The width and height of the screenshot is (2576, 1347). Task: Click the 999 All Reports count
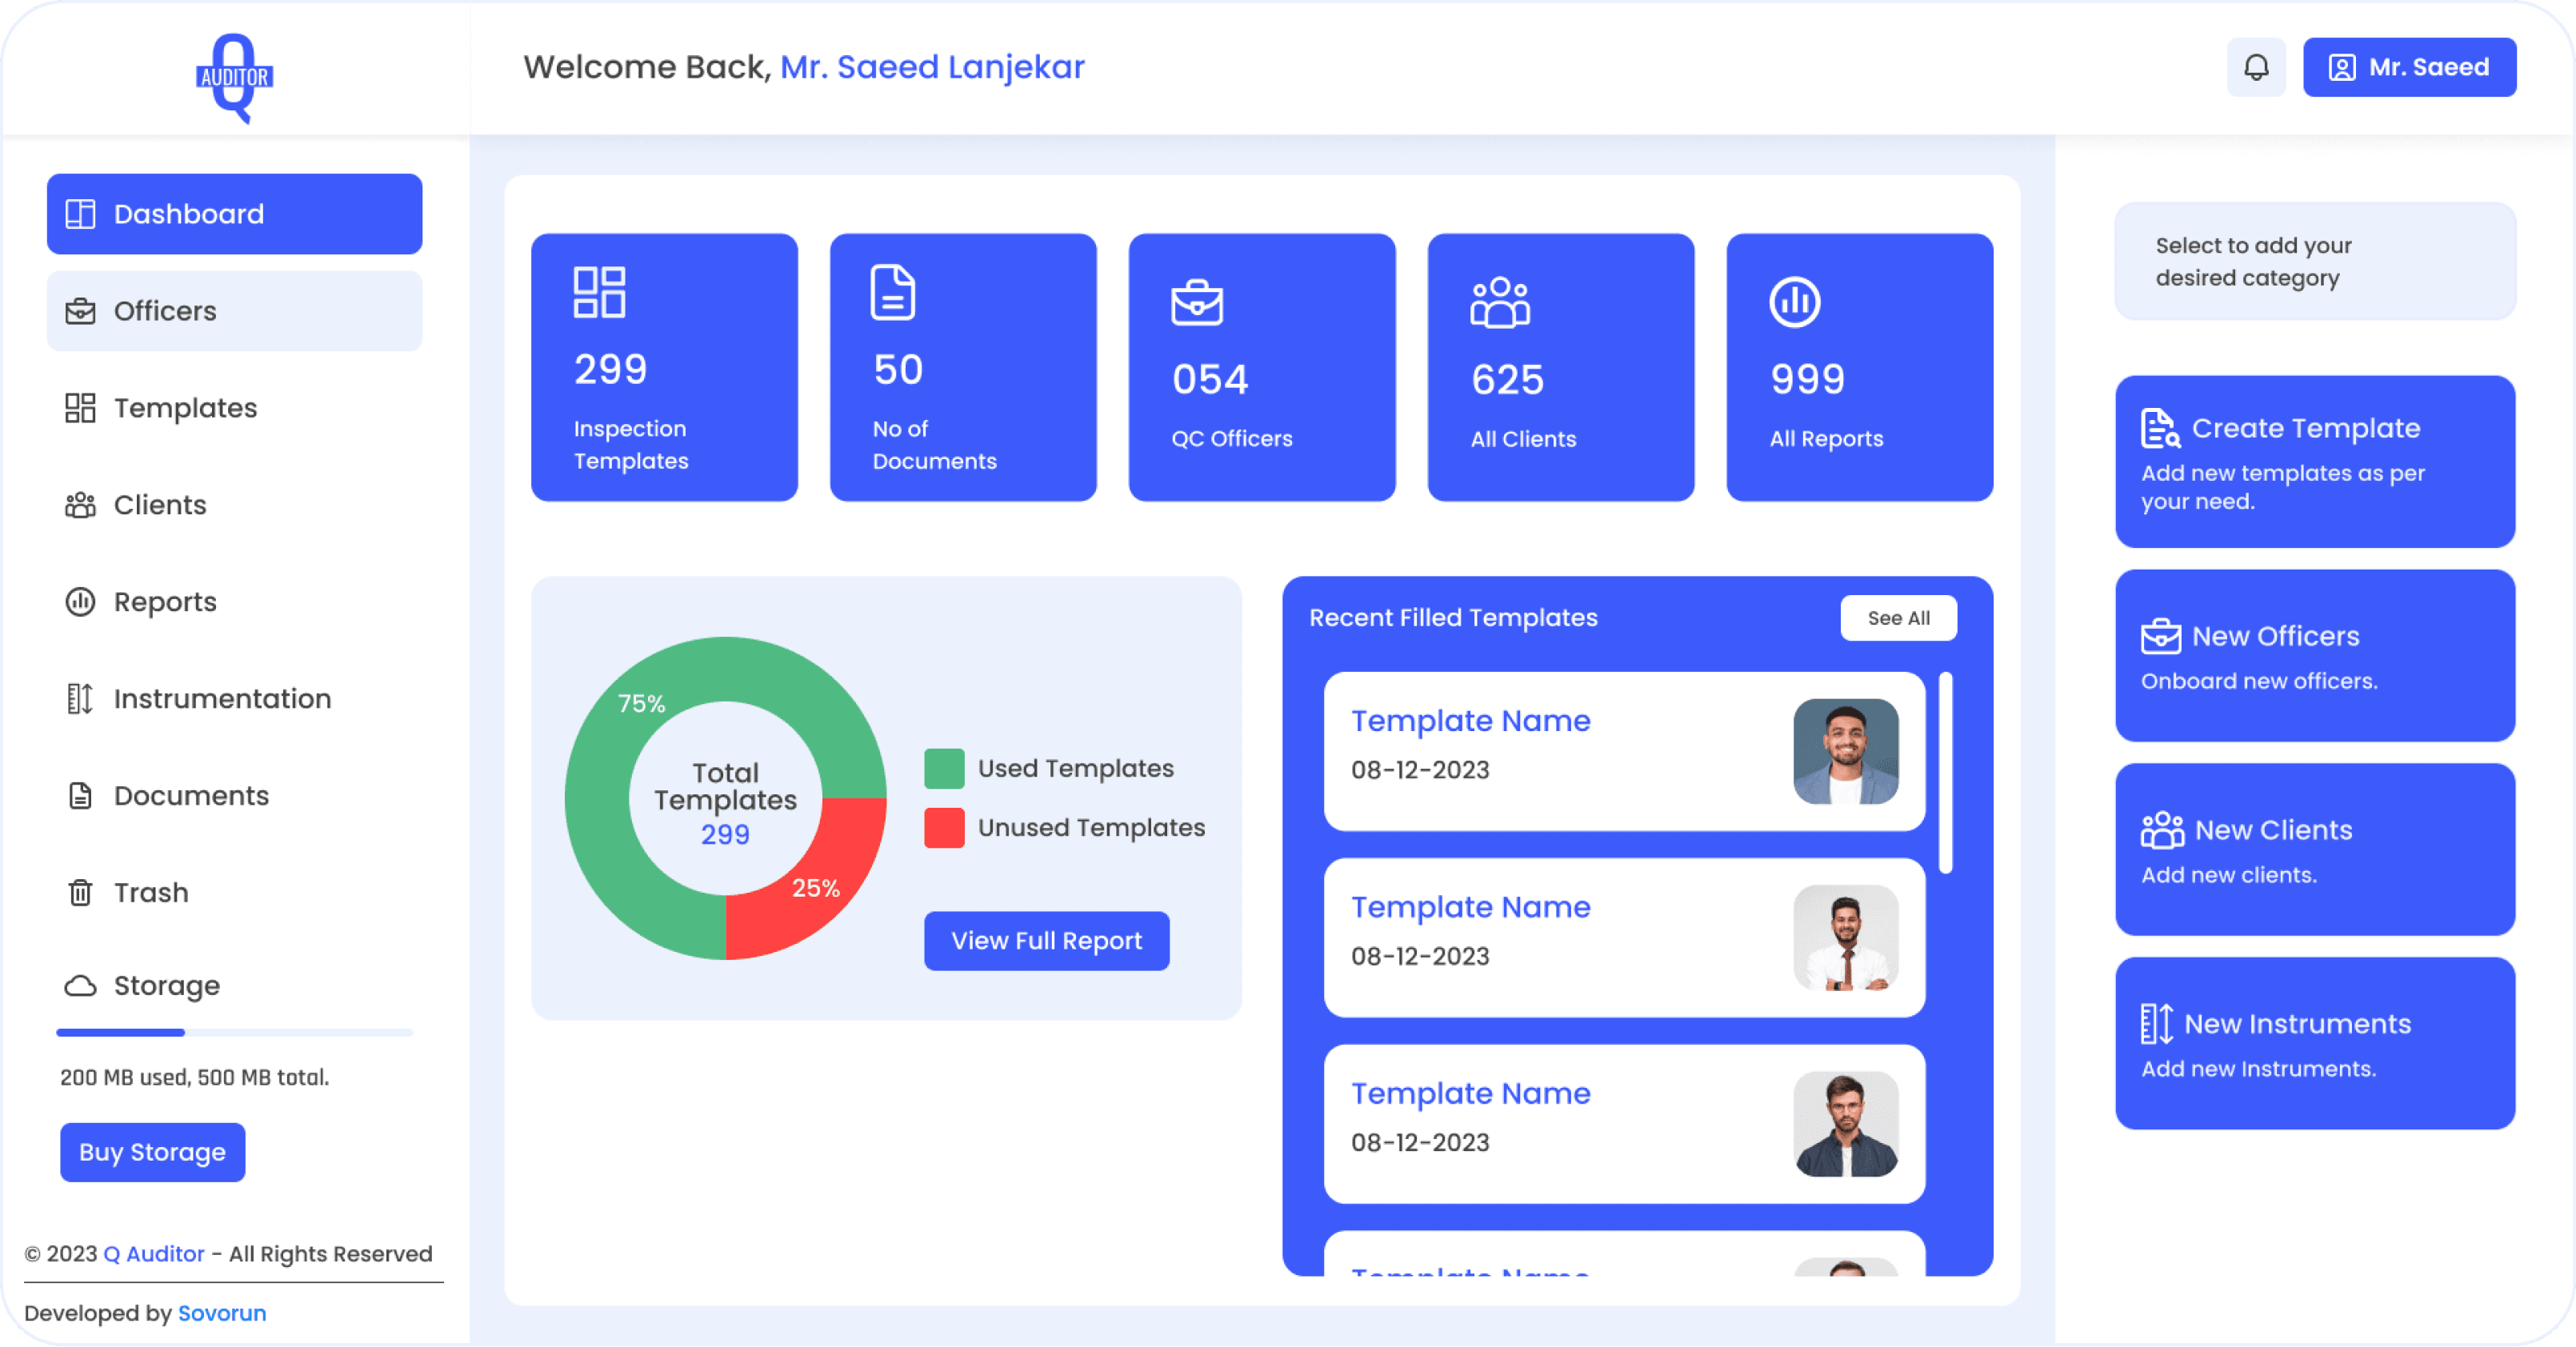[1807, 379]
